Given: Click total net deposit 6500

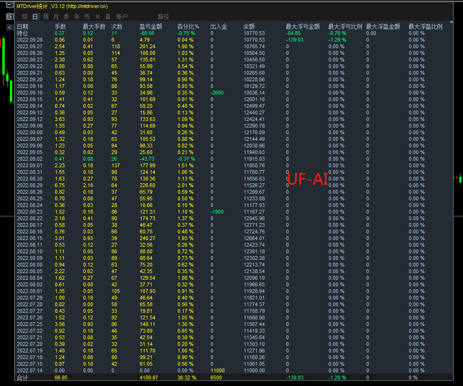Looking at the screenshot, I should pos(216,377).
